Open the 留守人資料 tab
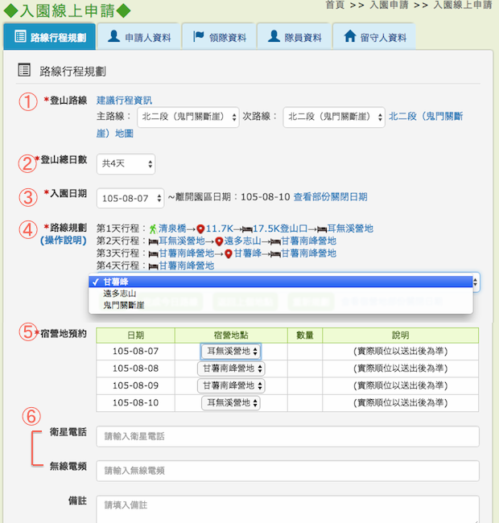Image resolution: width=499 pixels, height=523 pixels. (x=374, y=37)
